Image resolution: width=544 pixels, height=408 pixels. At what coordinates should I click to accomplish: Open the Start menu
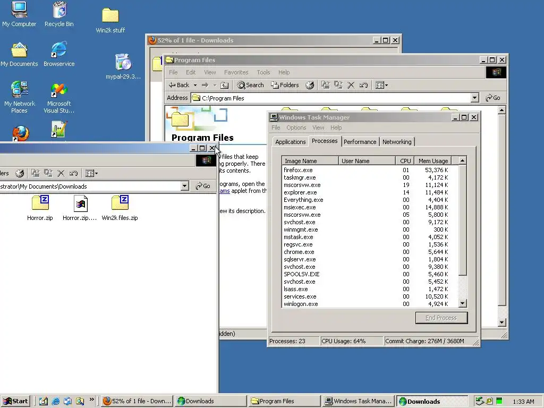pos(16,401)
